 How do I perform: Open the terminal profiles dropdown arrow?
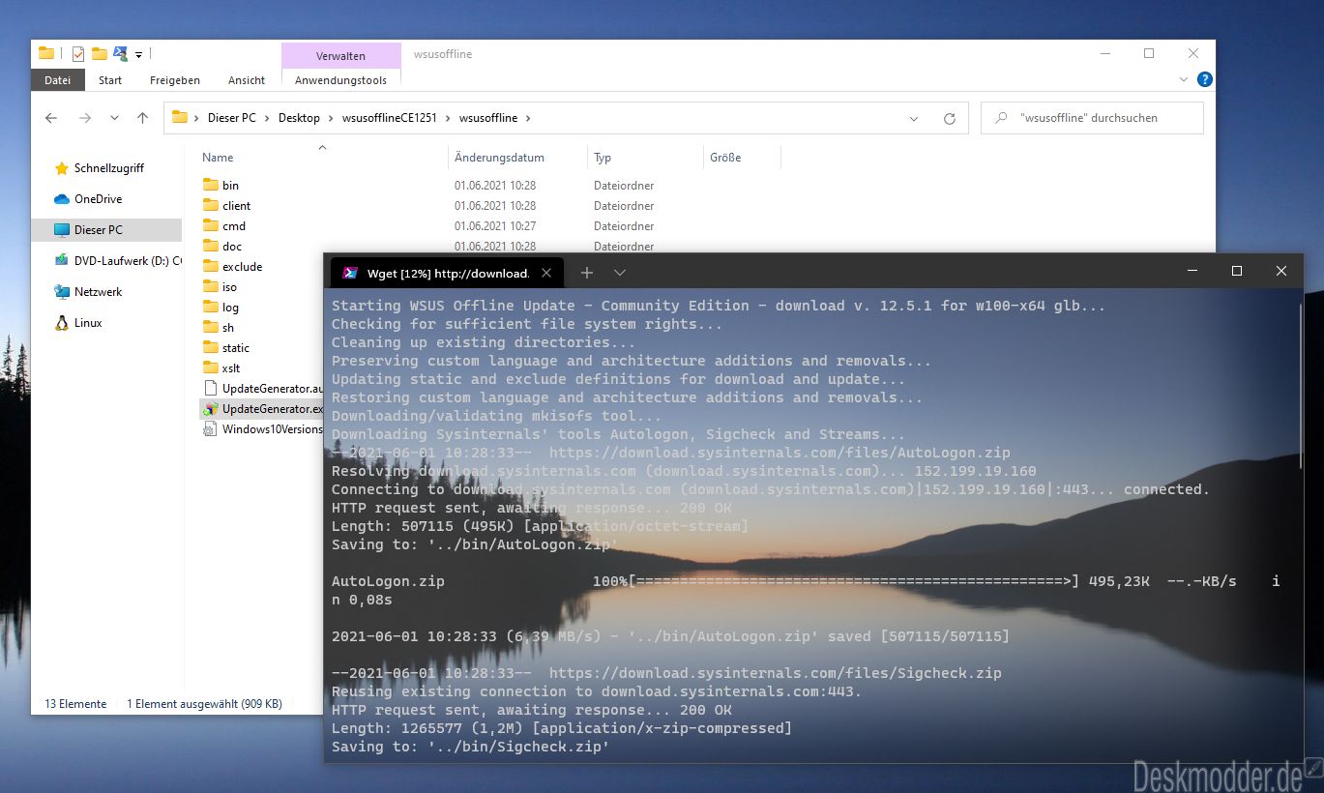(620, 273)
